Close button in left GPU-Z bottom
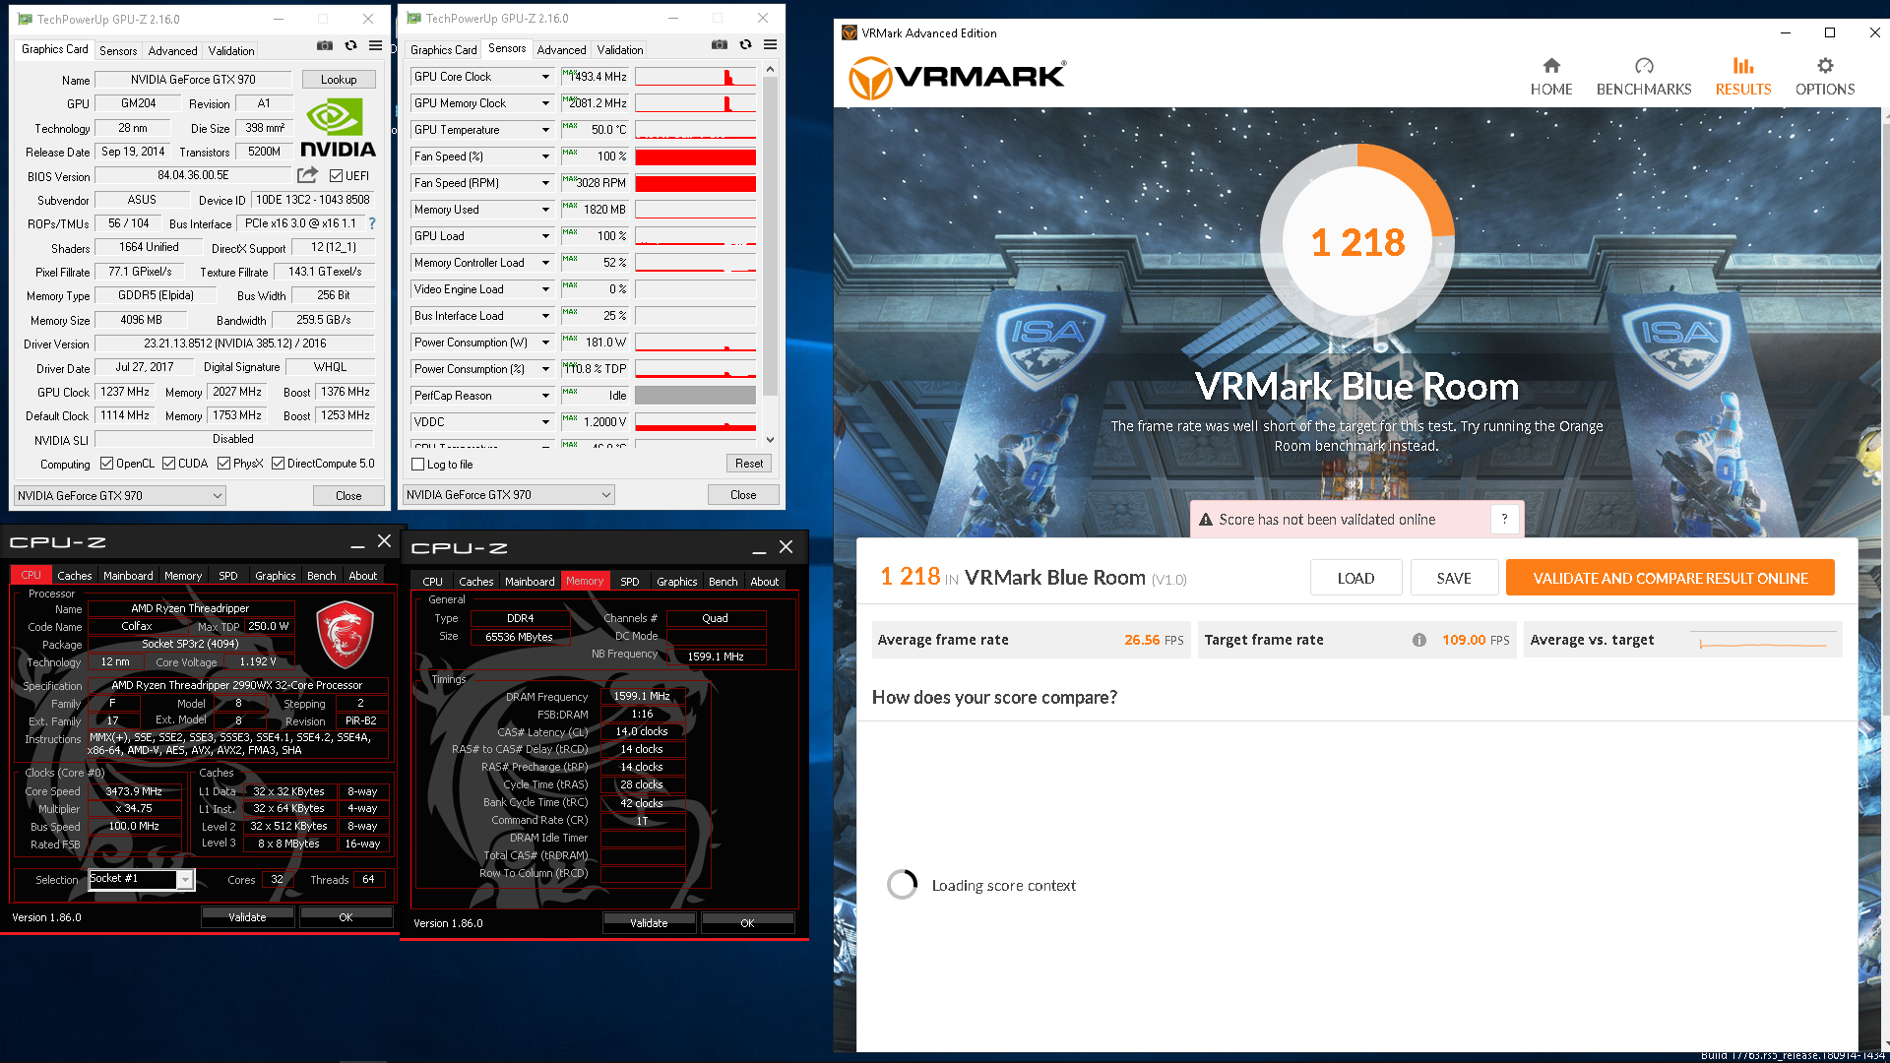The width and height of the screenshot is (1890, 1063). 348,496
